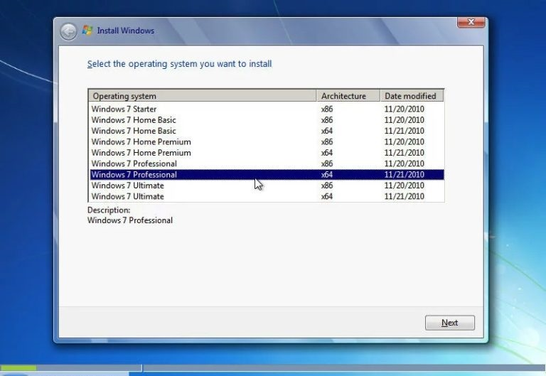
Task: Select Windows 7 Starter x86
Action: tap(124, 109)
